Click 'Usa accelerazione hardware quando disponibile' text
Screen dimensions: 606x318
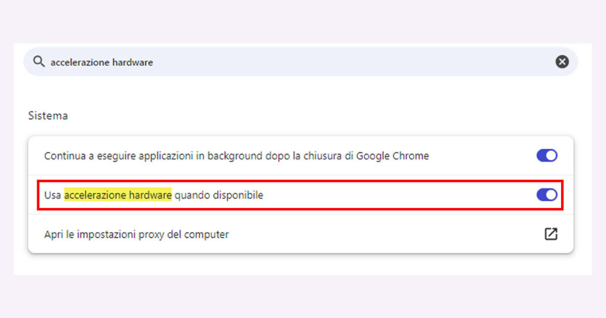[x=153, y=195]
